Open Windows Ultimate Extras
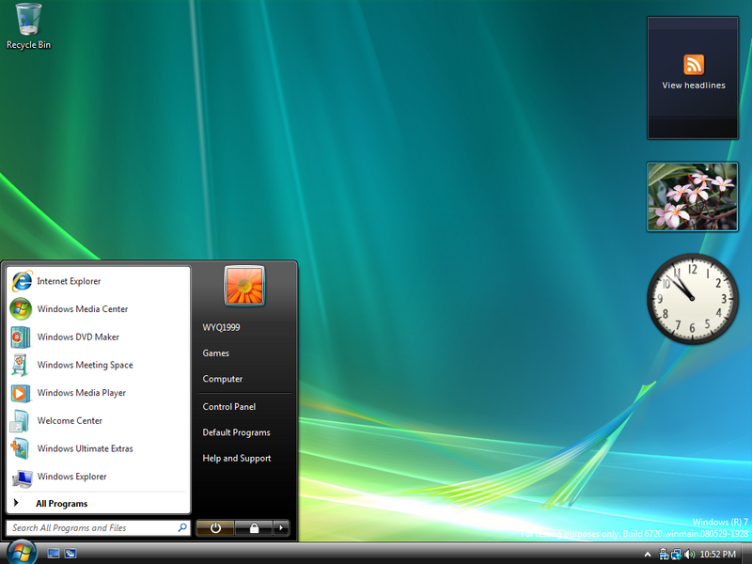This screenshot has height=564, width=752. coord(85,448)
